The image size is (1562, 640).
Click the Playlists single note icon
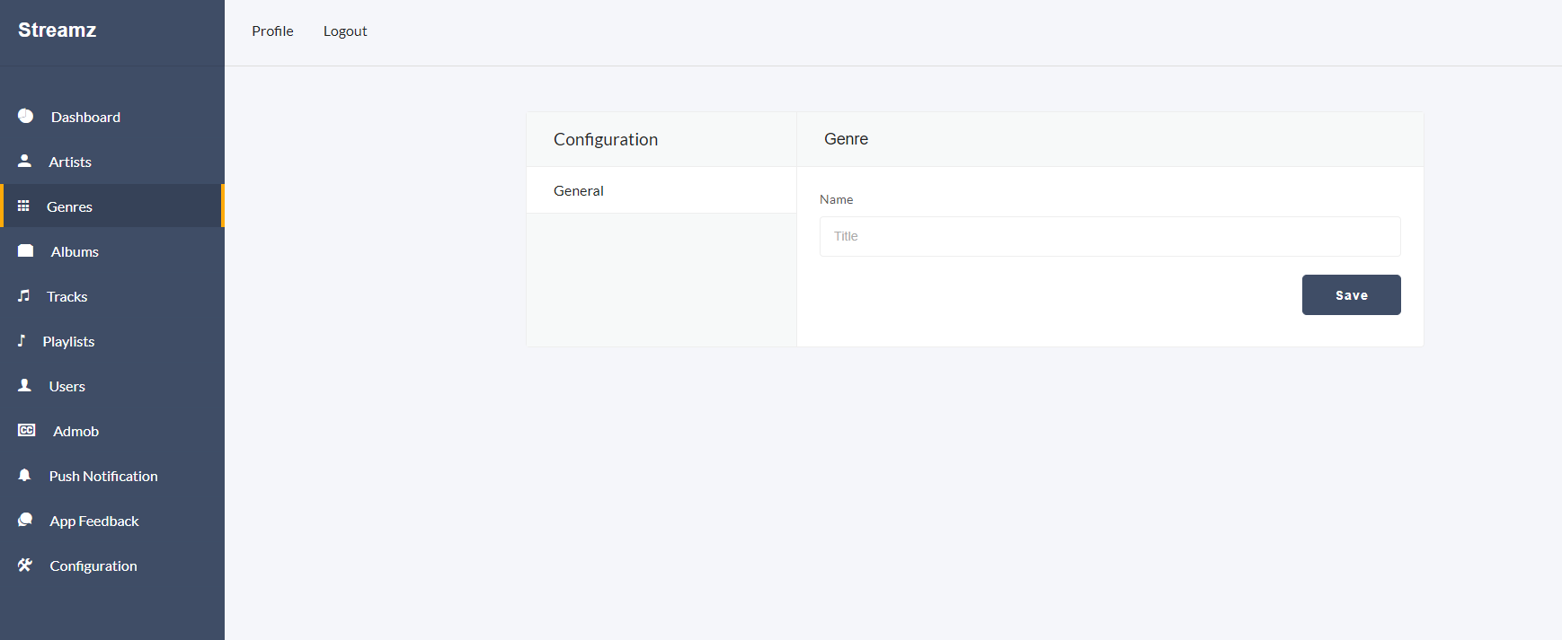point(22,340)
